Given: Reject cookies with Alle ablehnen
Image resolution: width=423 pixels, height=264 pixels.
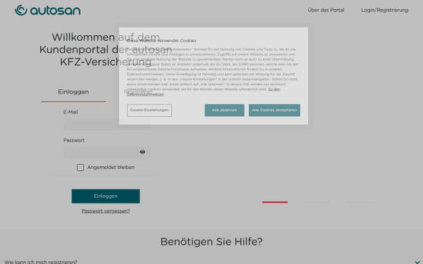Looking at the screenshot, I should tap(224, 111).
